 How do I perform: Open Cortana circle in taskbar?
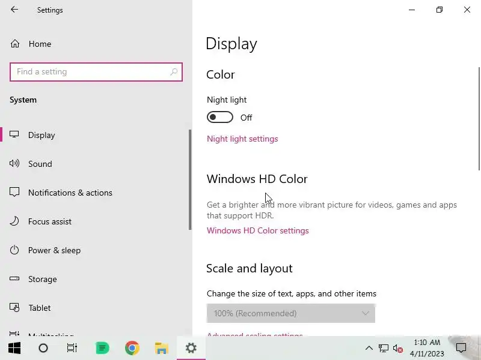(x=43, y=348)
